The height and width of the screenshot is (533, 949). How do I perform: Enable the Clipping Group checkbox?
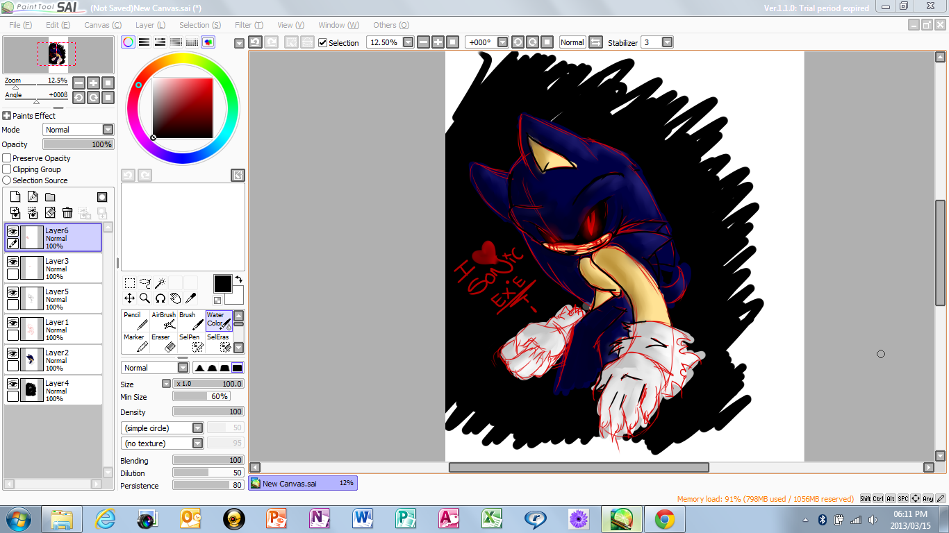click(7, 169)
